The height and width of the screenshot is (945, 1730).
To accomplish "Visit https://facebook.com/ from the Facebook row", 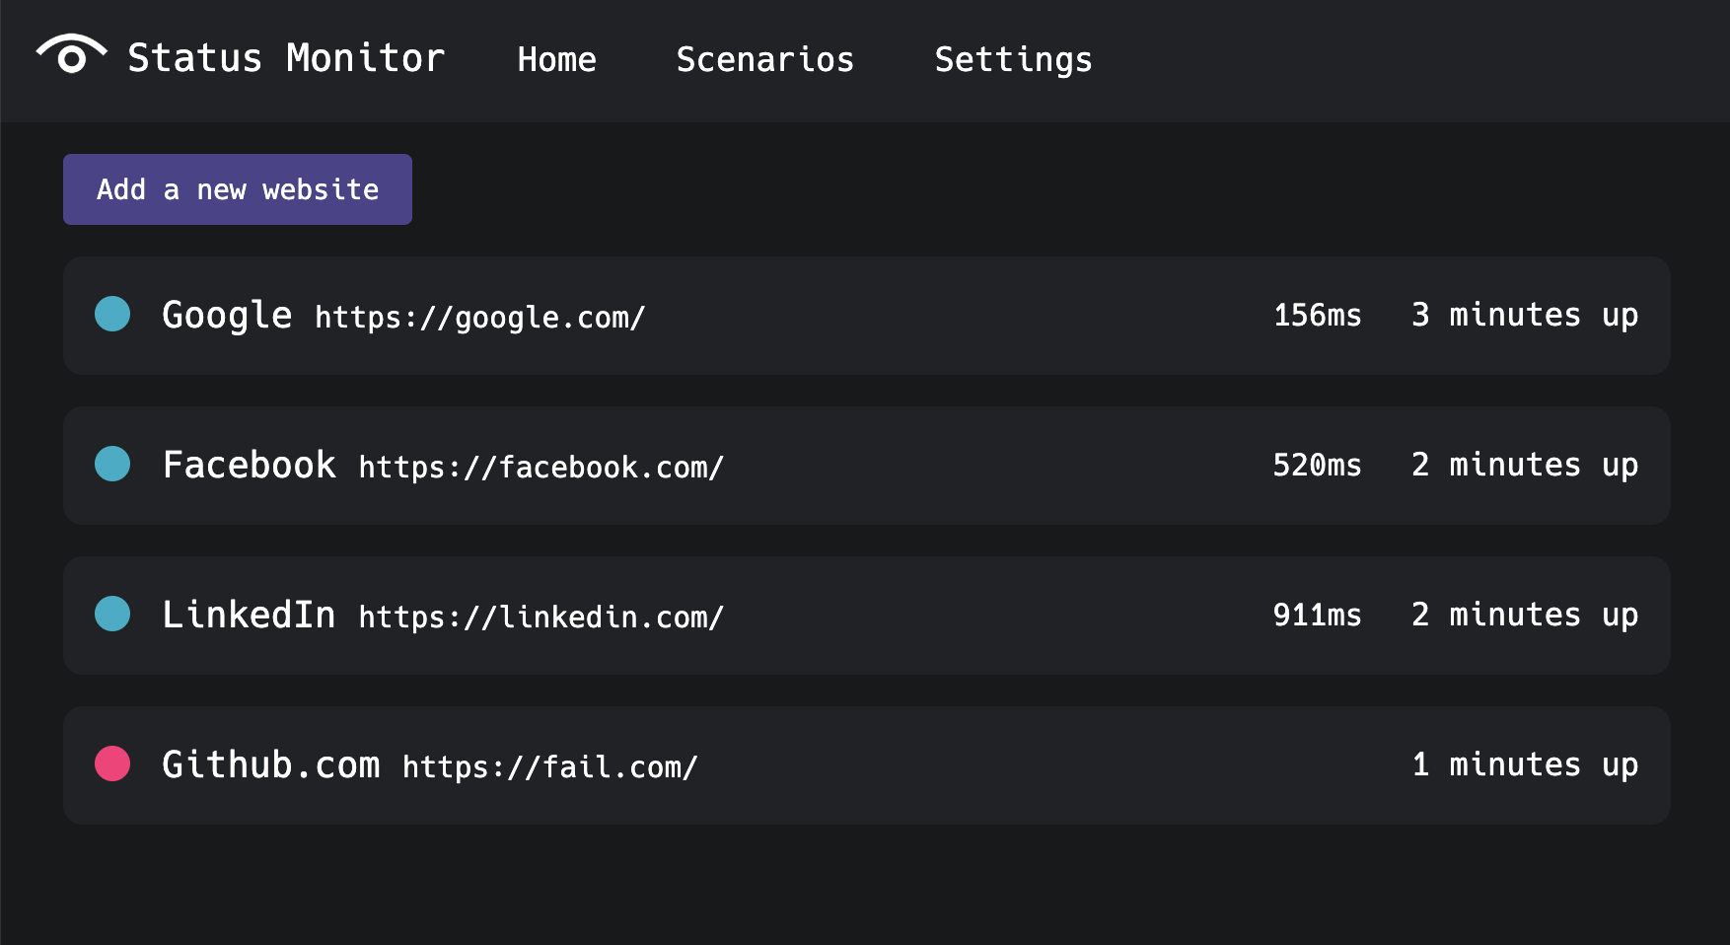I will 539,468.
